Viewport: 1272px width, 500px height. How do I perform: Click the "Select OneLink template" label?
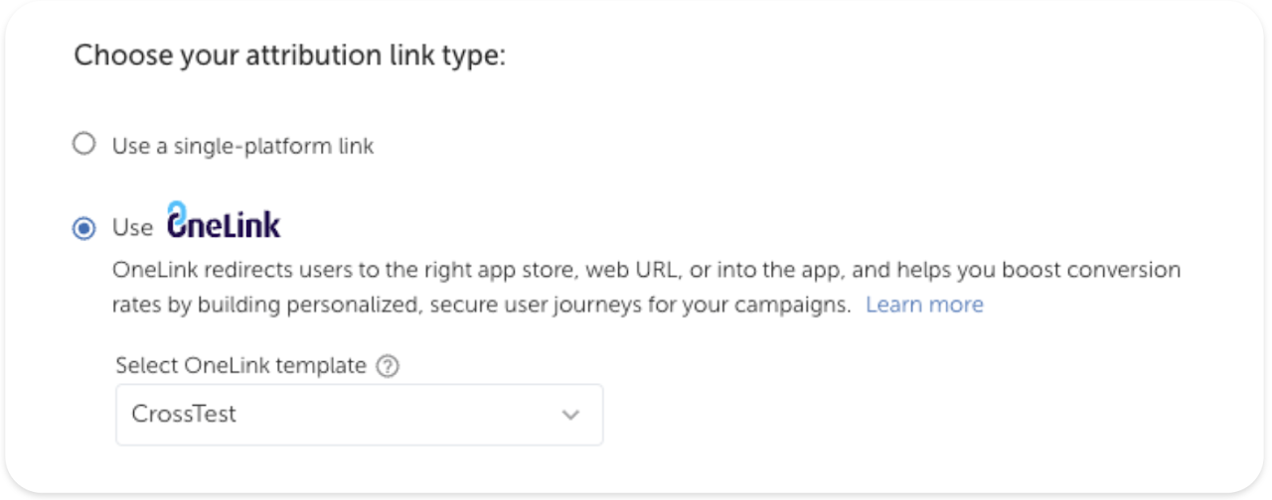click(240, 365)
